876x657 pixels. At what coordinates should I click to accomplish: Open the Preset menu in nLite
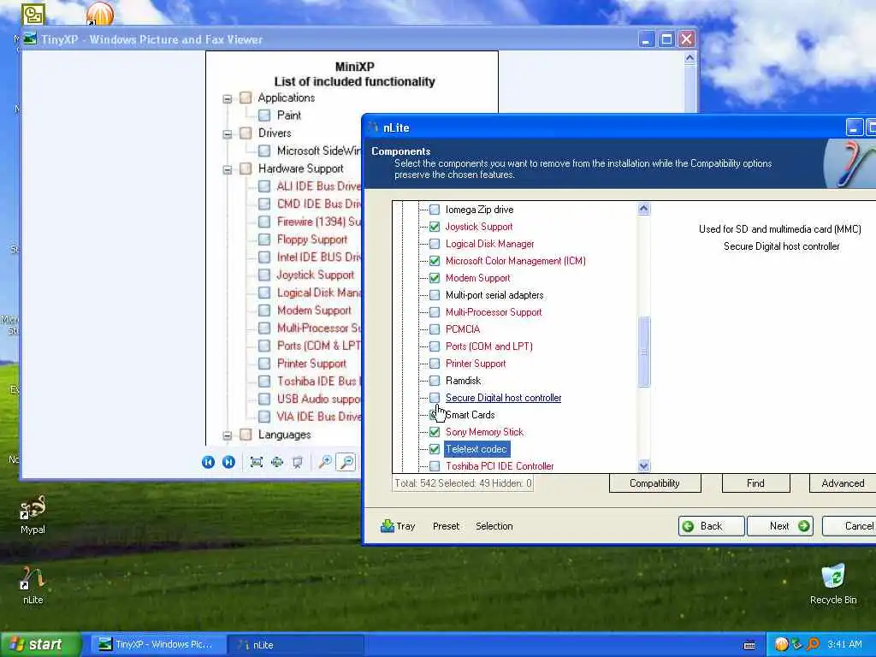[446, 526]
